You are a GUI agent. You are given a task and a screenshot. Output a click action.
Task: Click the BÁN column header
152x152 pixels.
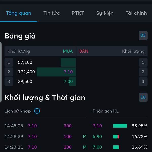(x=84, y=51)
